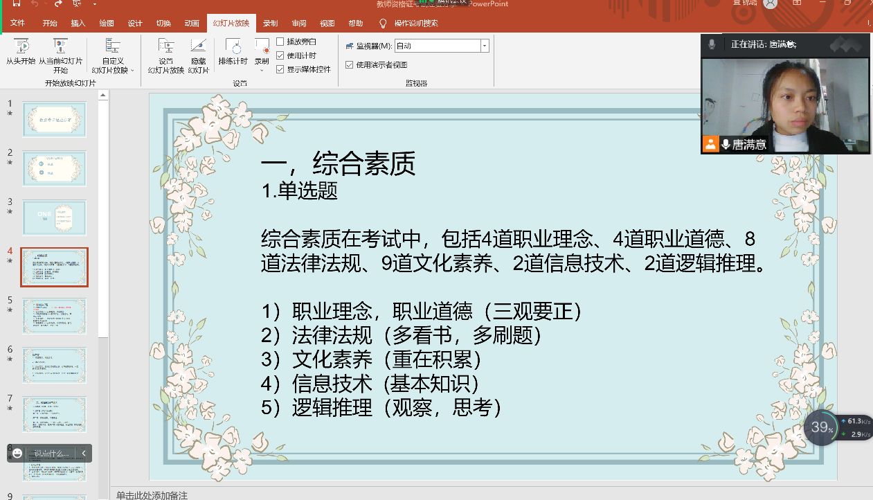Switch to the 插入 ribbon tab
The width and height of the screenshot is (873, 500).
[x=78, y=23]
